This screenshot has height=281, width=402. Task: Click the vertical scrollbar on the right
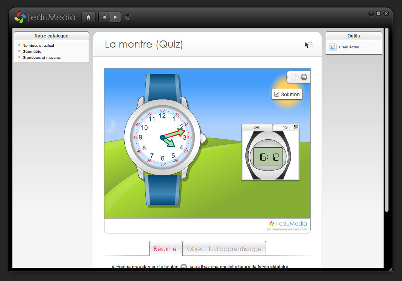pyautogui.click(x=386, y=120)
